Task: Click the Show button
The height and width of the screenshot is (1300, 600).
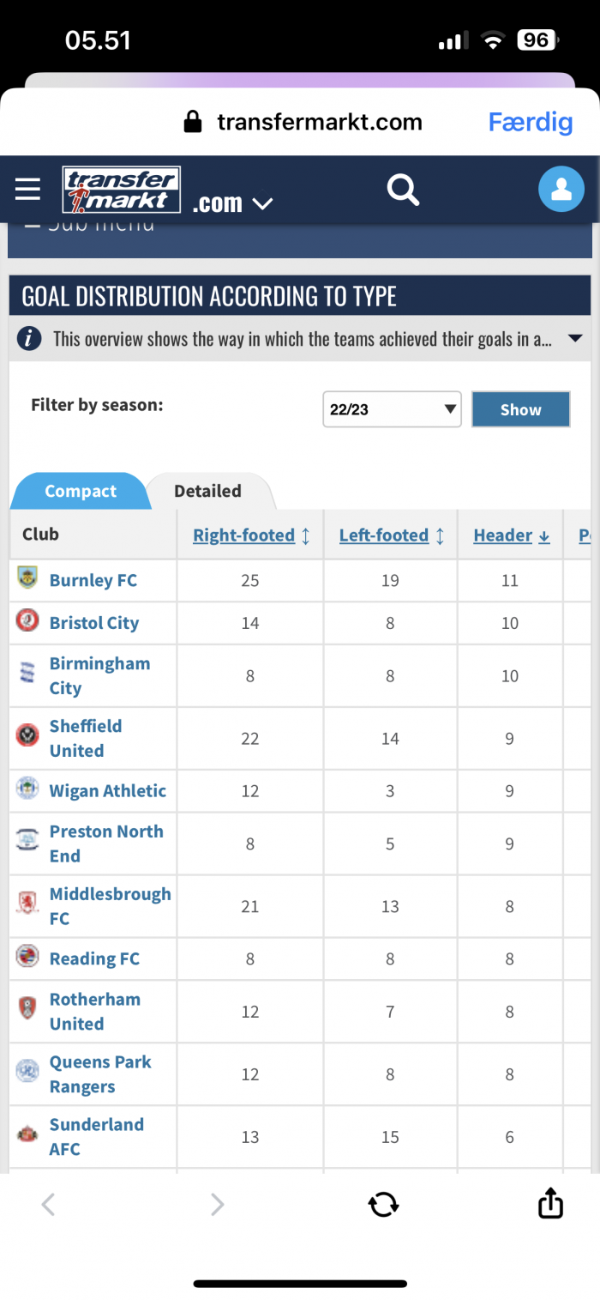Action: [x=521, y=409]
